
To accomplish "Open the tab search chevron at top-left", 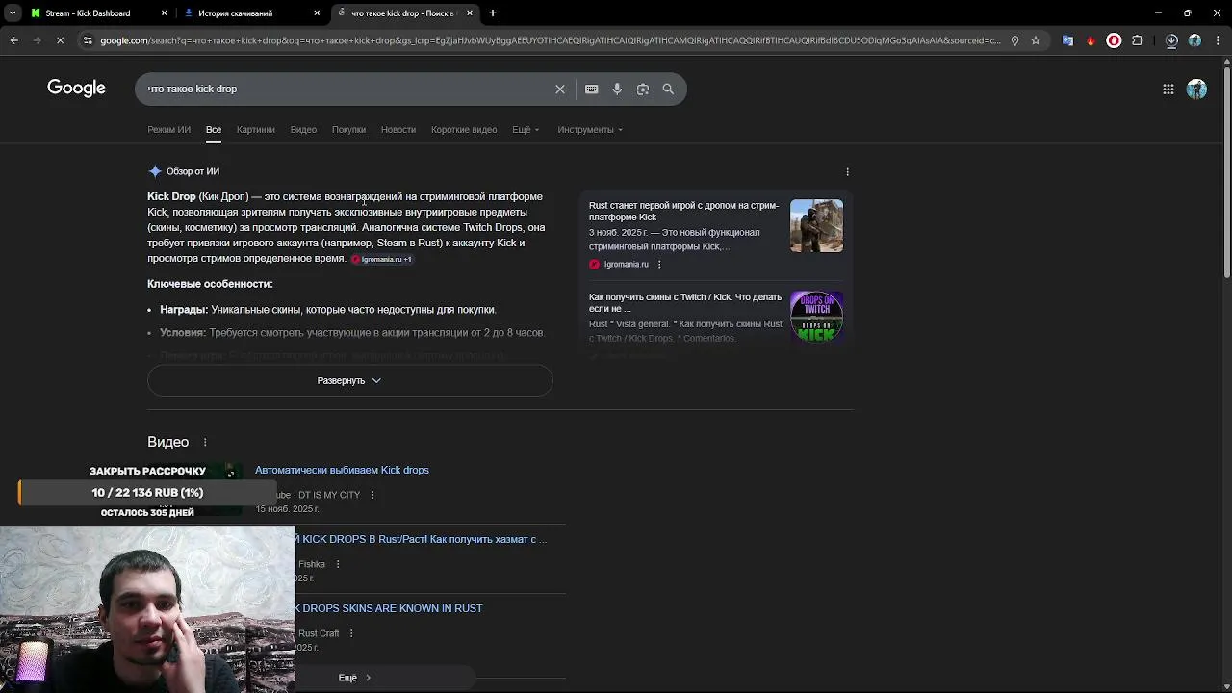I will [12, 13].
